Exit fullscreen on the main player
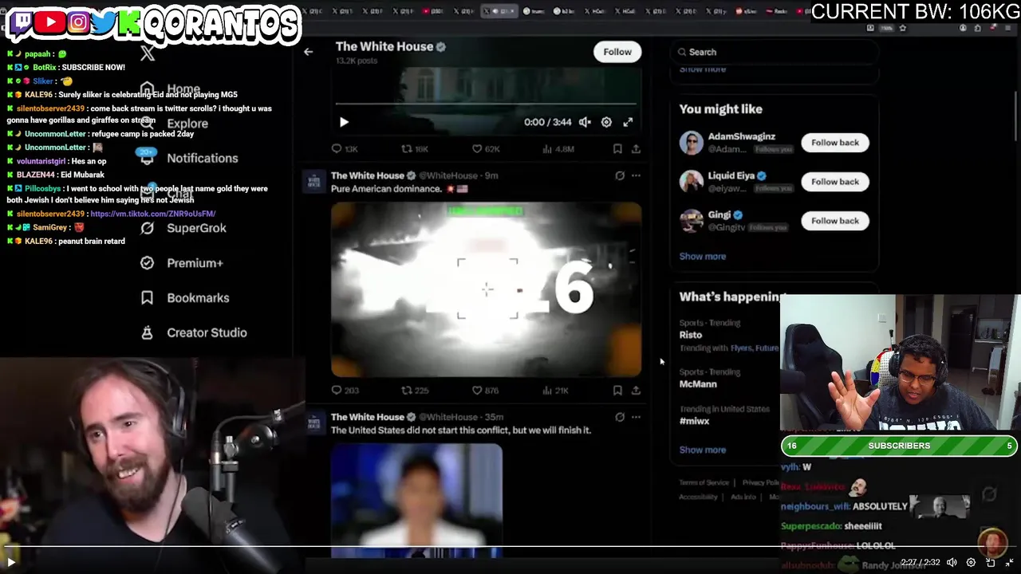This screenshot has height=574, width=1021. [1010, 562]
